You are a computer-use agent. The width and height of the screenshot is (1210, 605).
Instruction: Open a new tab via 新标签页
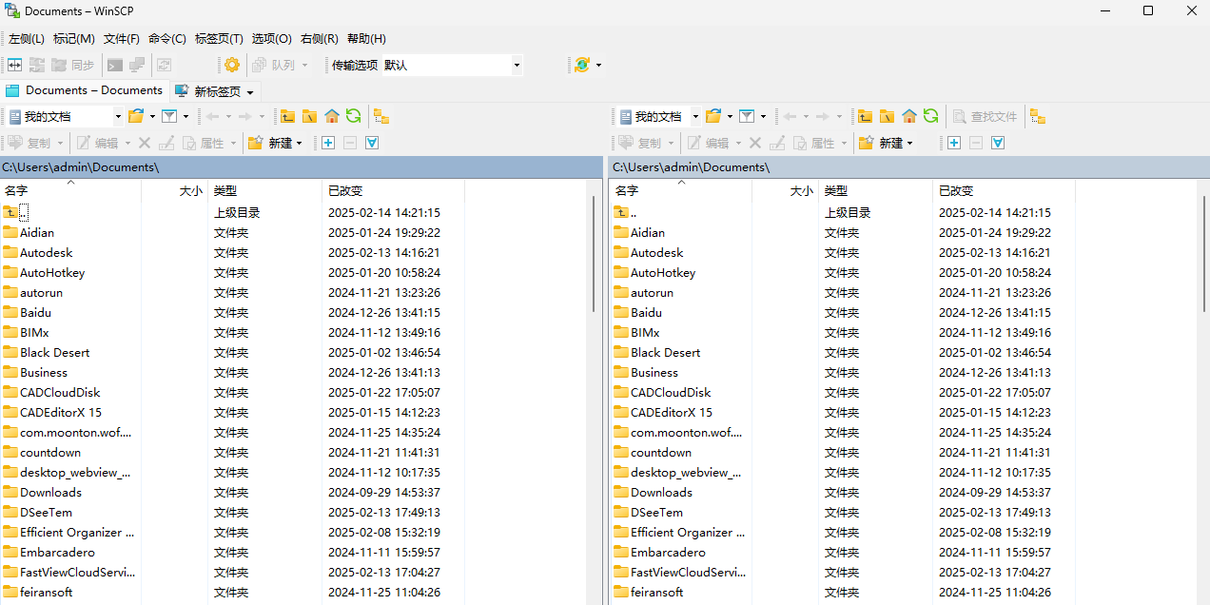pyautogui.click(x=213, y=90)
